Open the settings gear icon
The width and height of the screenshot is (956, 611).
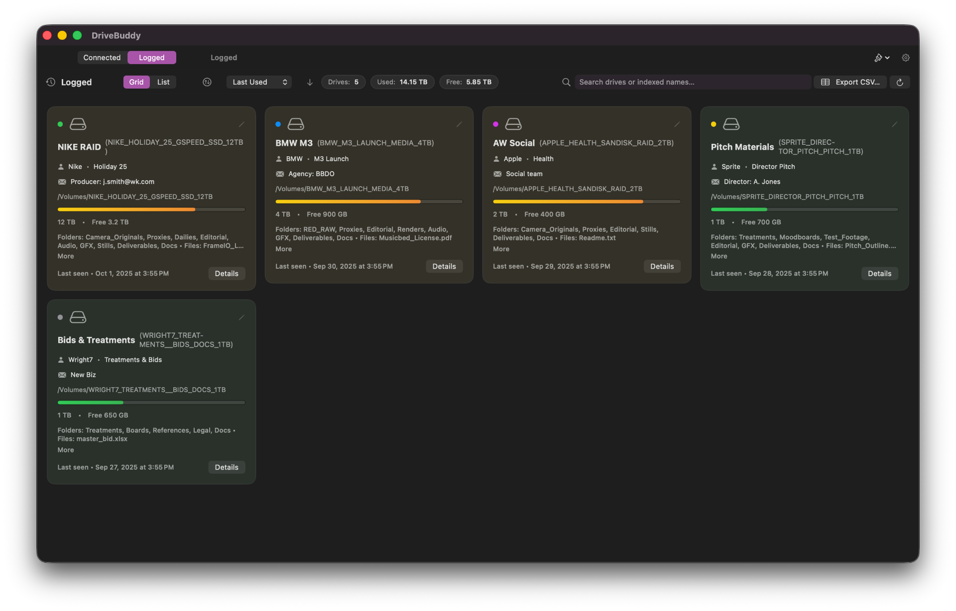[x=905, y=58]
